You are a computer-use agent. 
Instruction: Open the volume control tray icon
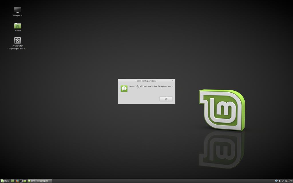click(291, 181)
